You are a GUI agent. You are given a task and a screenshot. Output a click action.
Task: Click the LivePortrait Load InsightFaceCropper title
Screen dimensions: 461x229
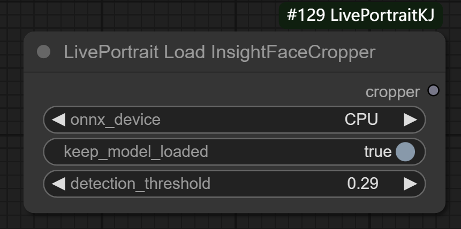click(x=219, y=52)
